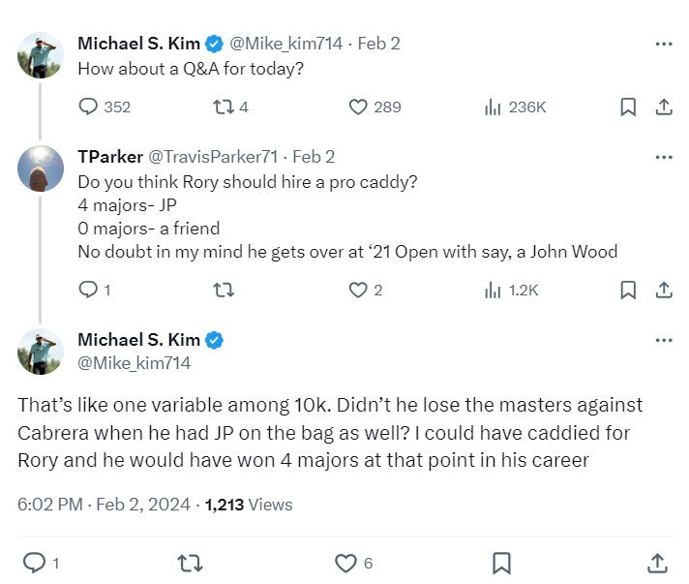Open the @Mike_kim714 handle in the main tweet
The width and height of the screenshot is (689, 584).
[x=135, y=363]
